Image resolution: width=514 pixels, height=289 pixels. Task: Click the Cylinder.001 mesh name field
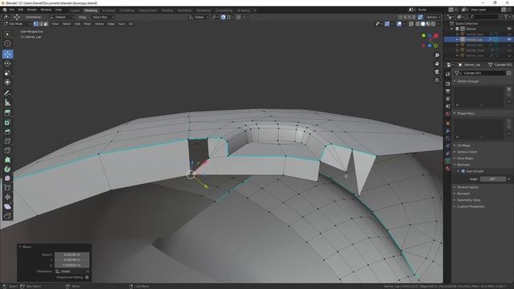[x=483, y=73]
